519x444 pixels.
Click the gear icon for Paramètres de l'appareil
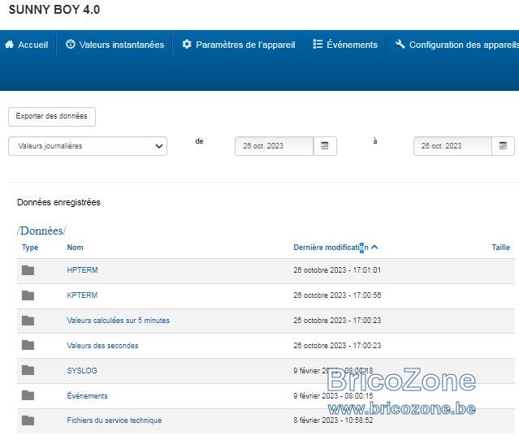187,44
